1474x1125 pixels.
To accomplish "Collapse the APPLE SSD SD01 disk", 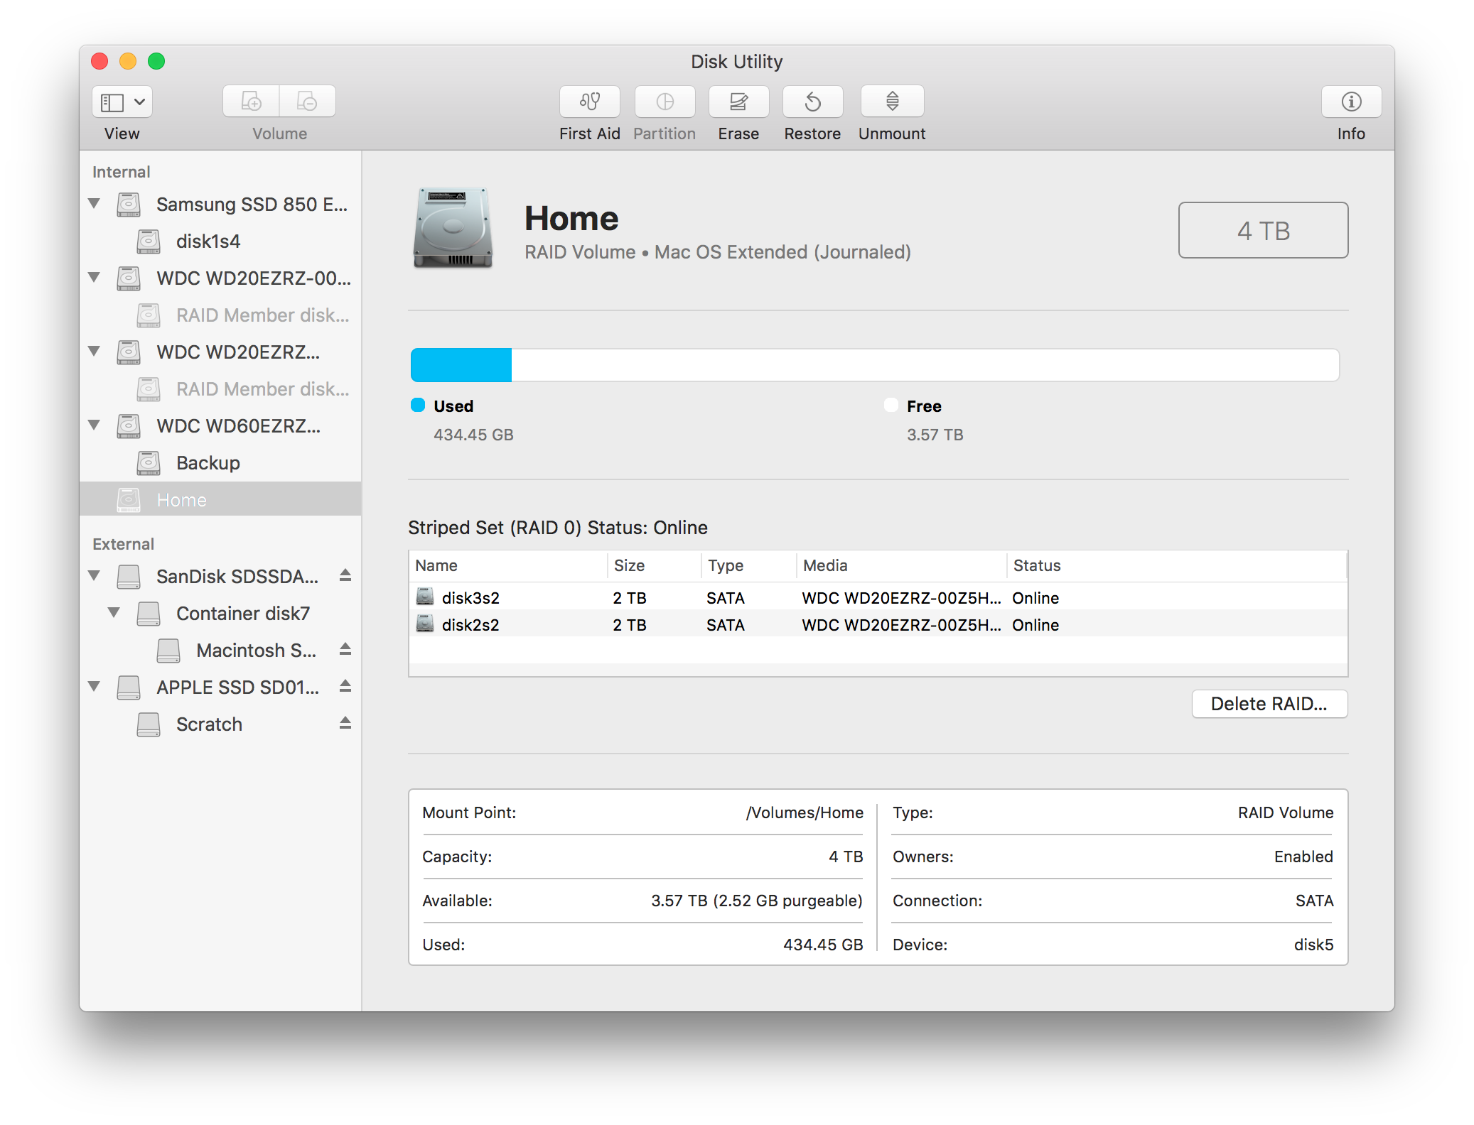I will [94, 687].
